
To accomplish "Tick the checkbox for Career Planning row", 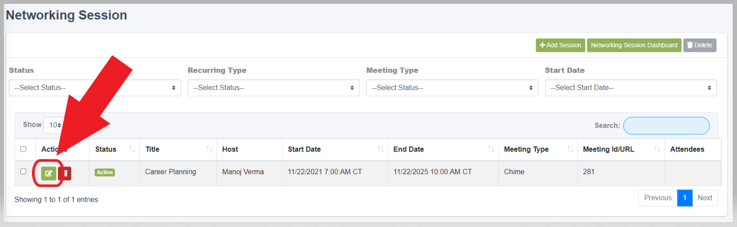I will [23, 171].
